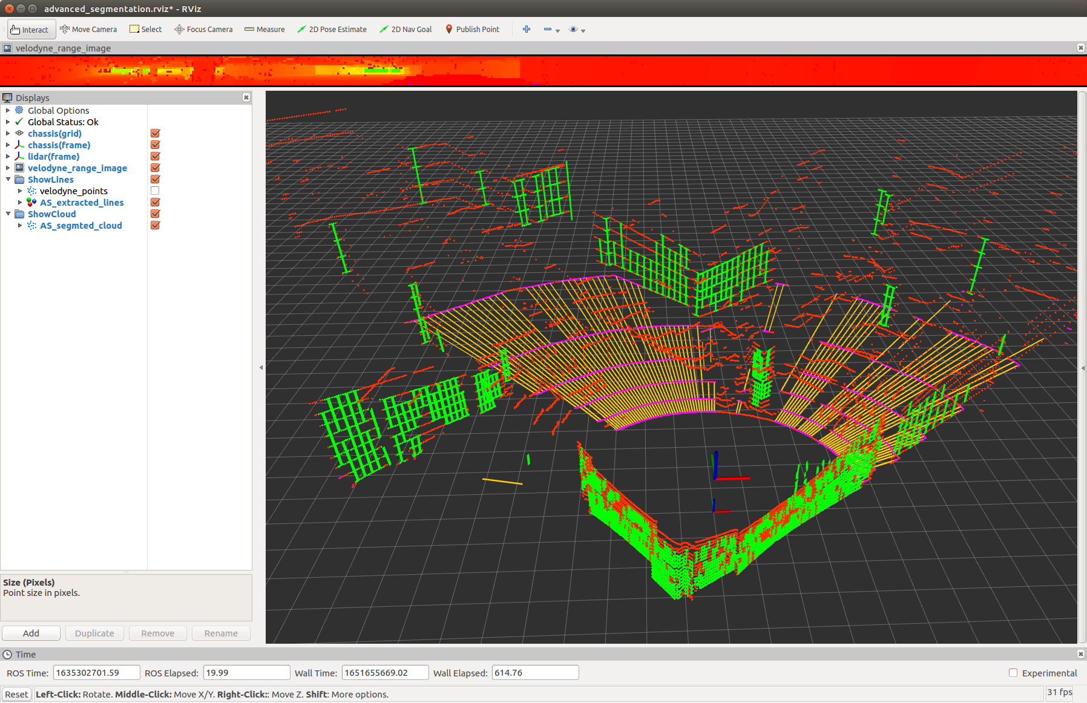Toggle the ShowCloud group checkbox
The height and width of the screenshot is (703, 1087).
pos(155,214)
